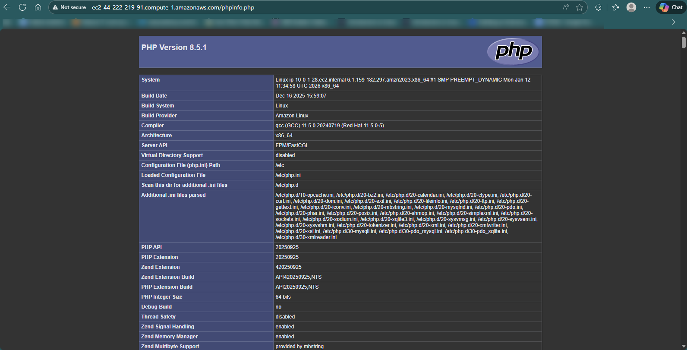
Task: Click the Thread Safety label
Action: pos(158,317)
